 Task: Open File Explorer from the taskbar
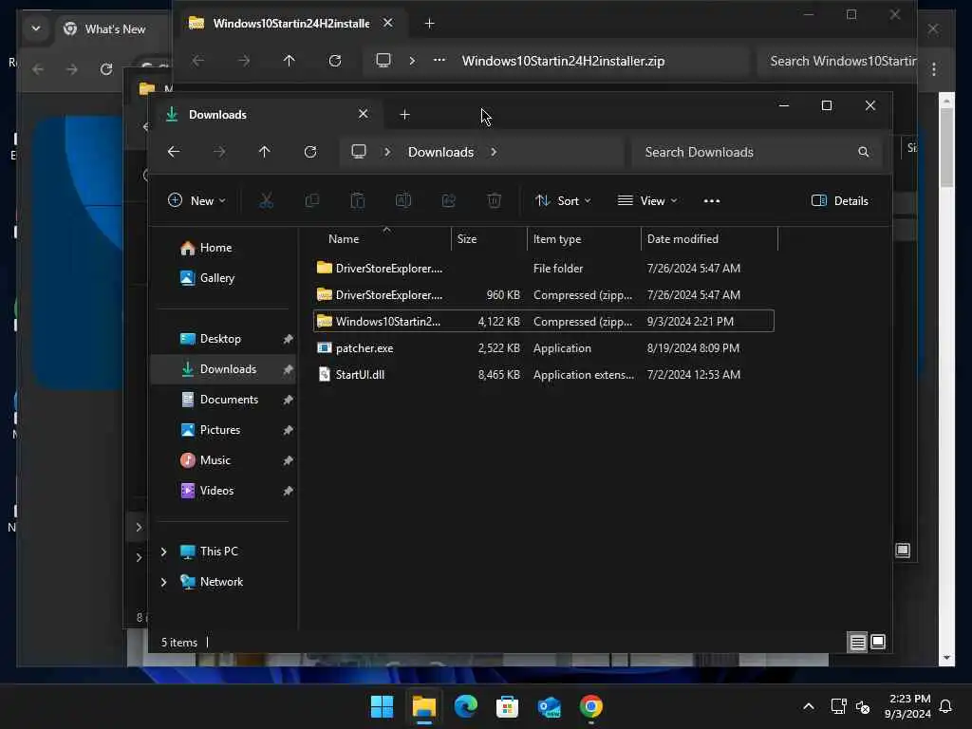424,706
